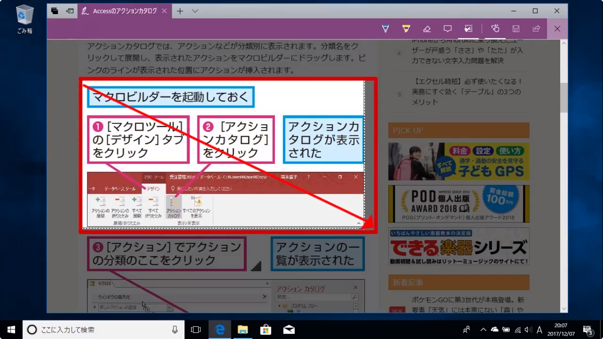Screen dimensions: 603x339
Task: Open Mail app from the taskbar
Action: (289, 330)
